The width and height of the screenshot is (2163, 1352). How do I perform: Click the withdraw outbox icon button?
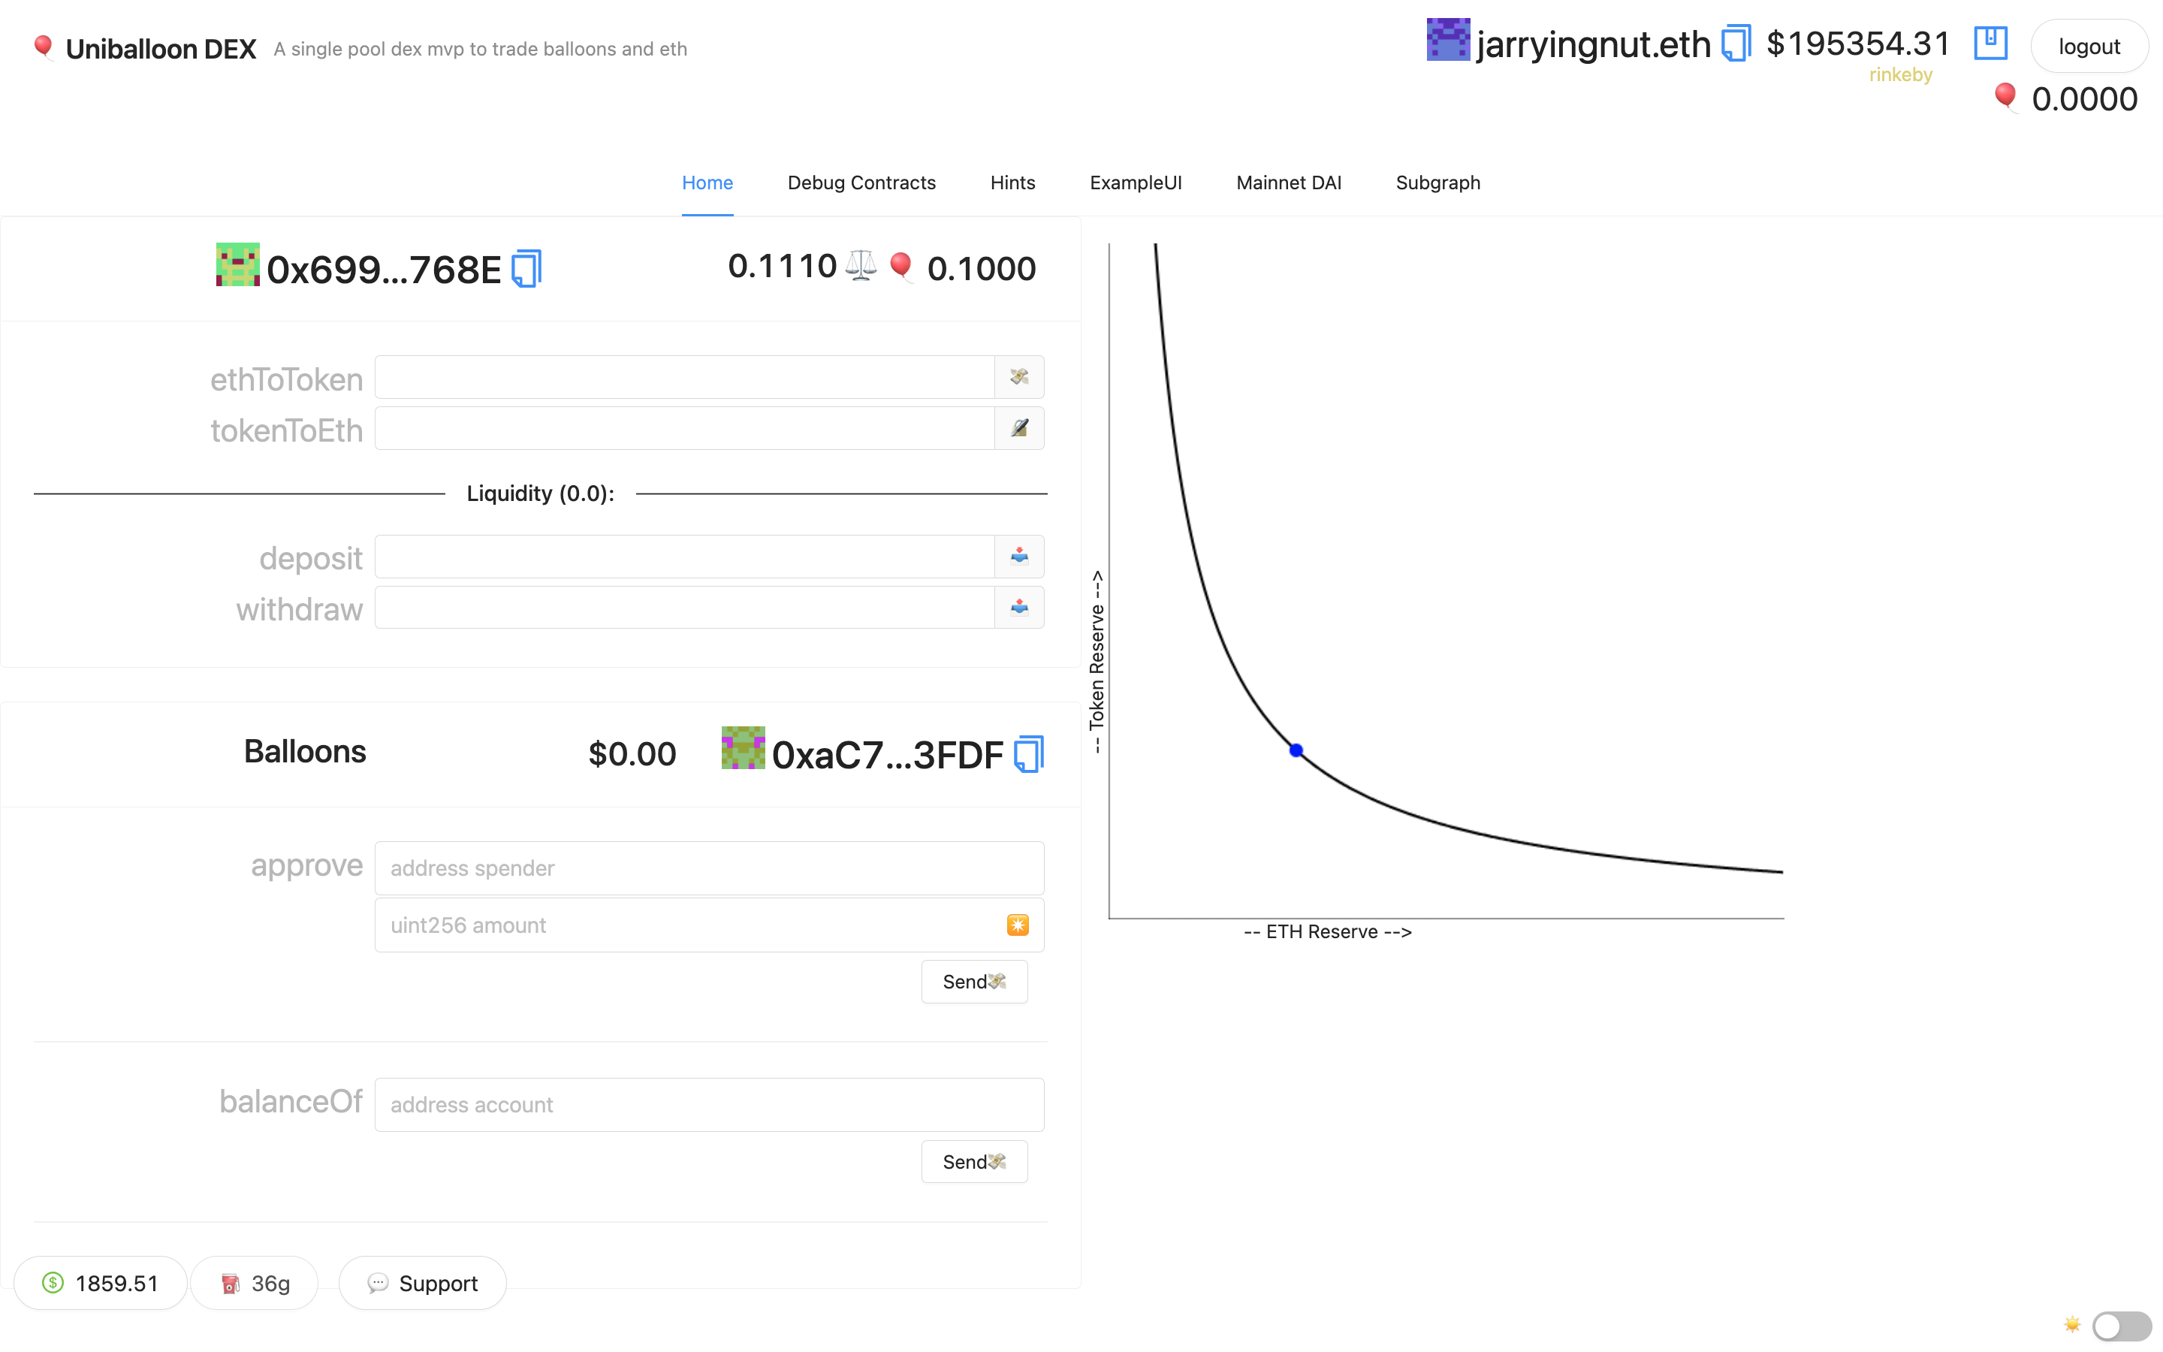(x=1019, y=607)
